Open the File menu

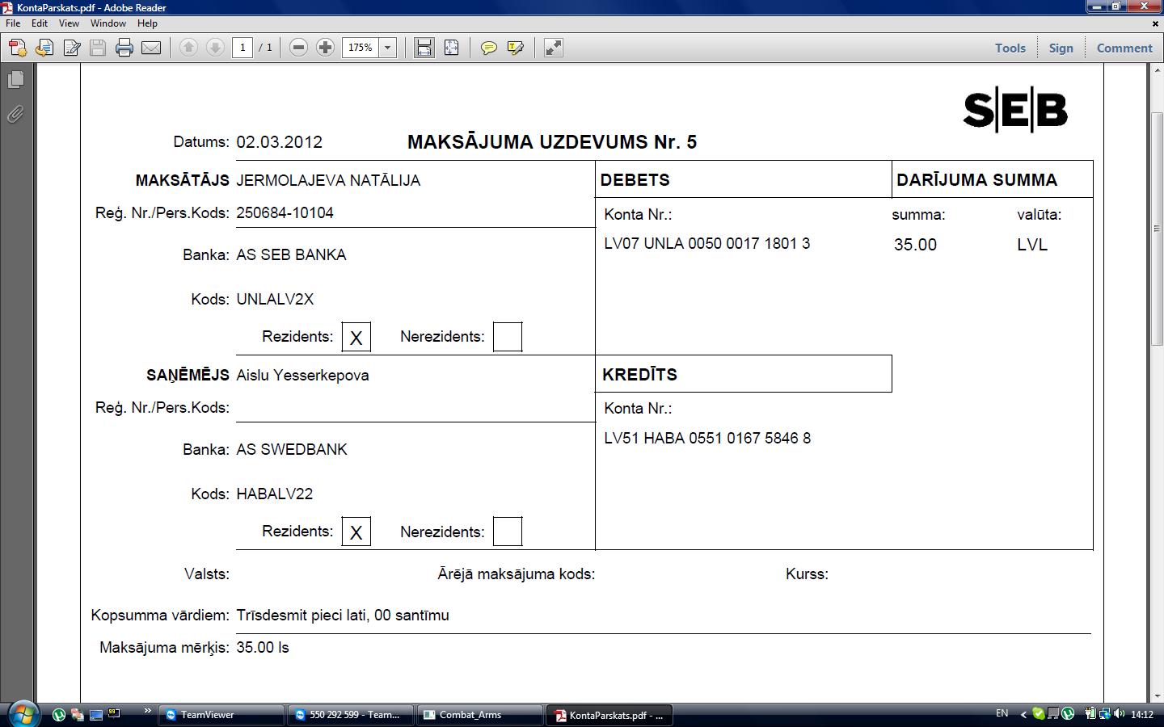click(13, 23)
